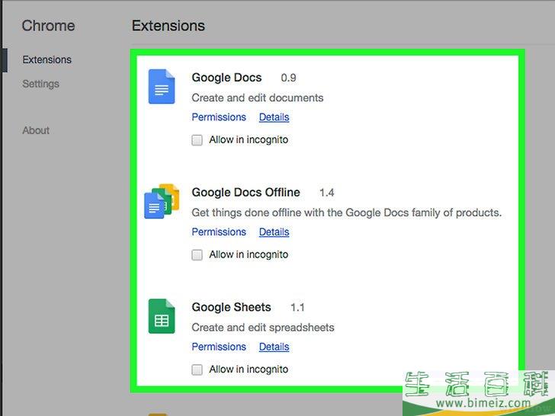
Task: Open the About section in sidebar
Action: [36, 130]
